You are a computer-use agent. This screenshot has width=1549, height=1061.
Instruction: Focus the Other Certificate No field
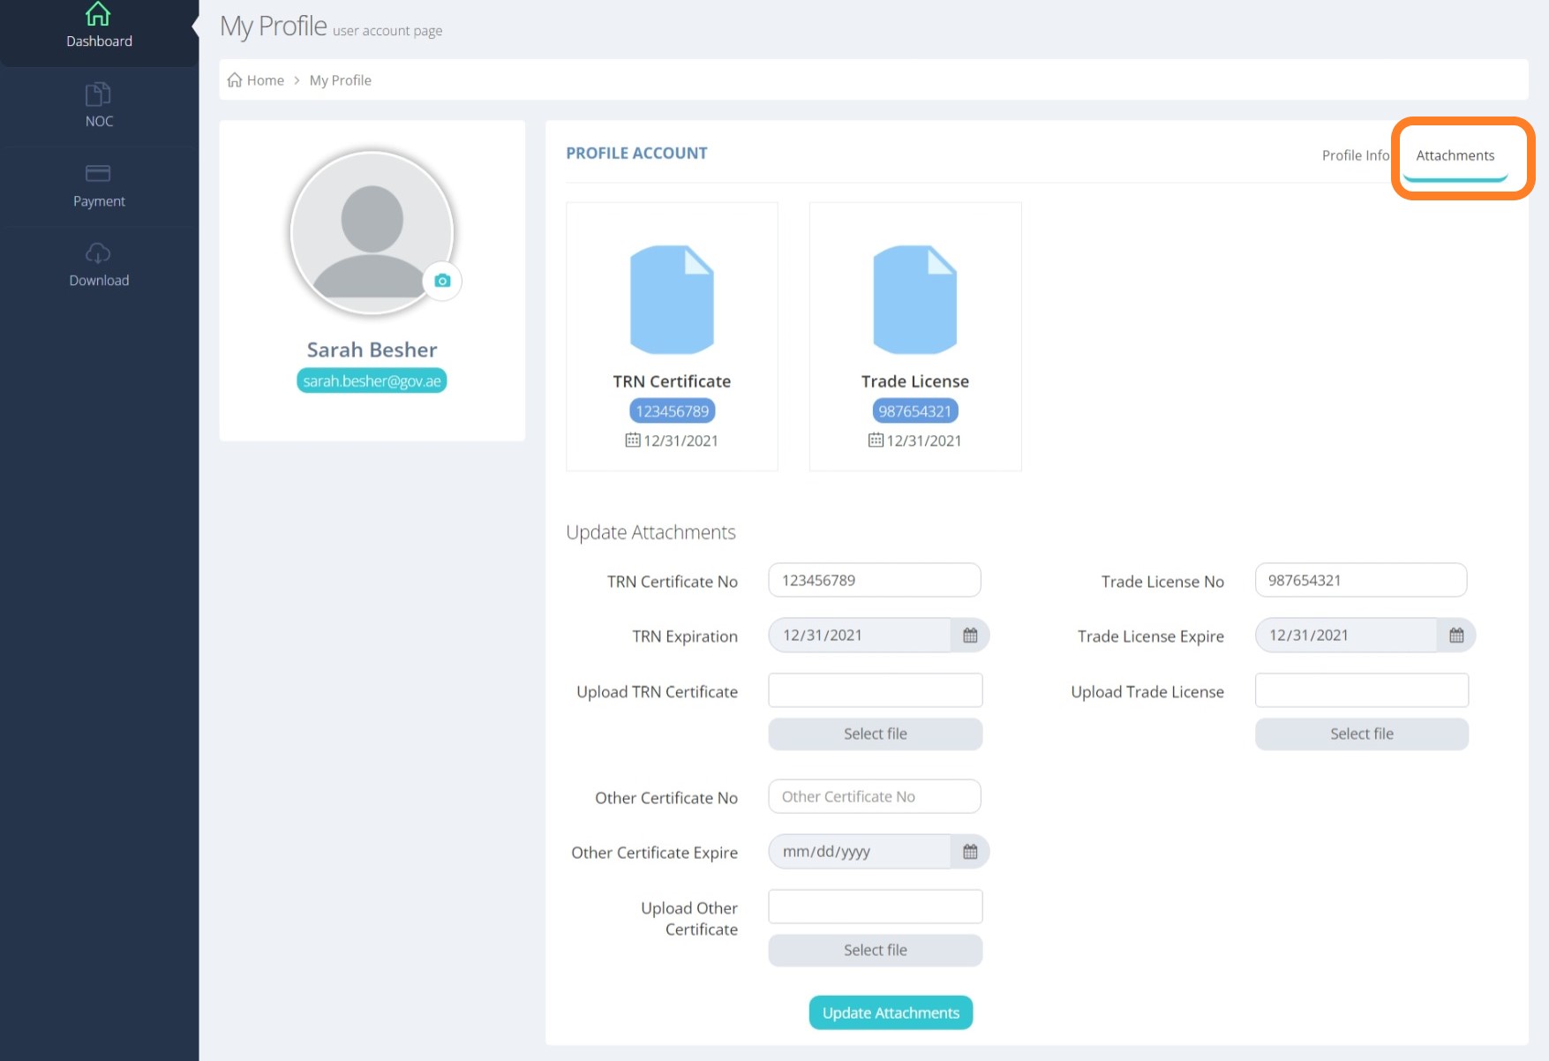[875, 796]
